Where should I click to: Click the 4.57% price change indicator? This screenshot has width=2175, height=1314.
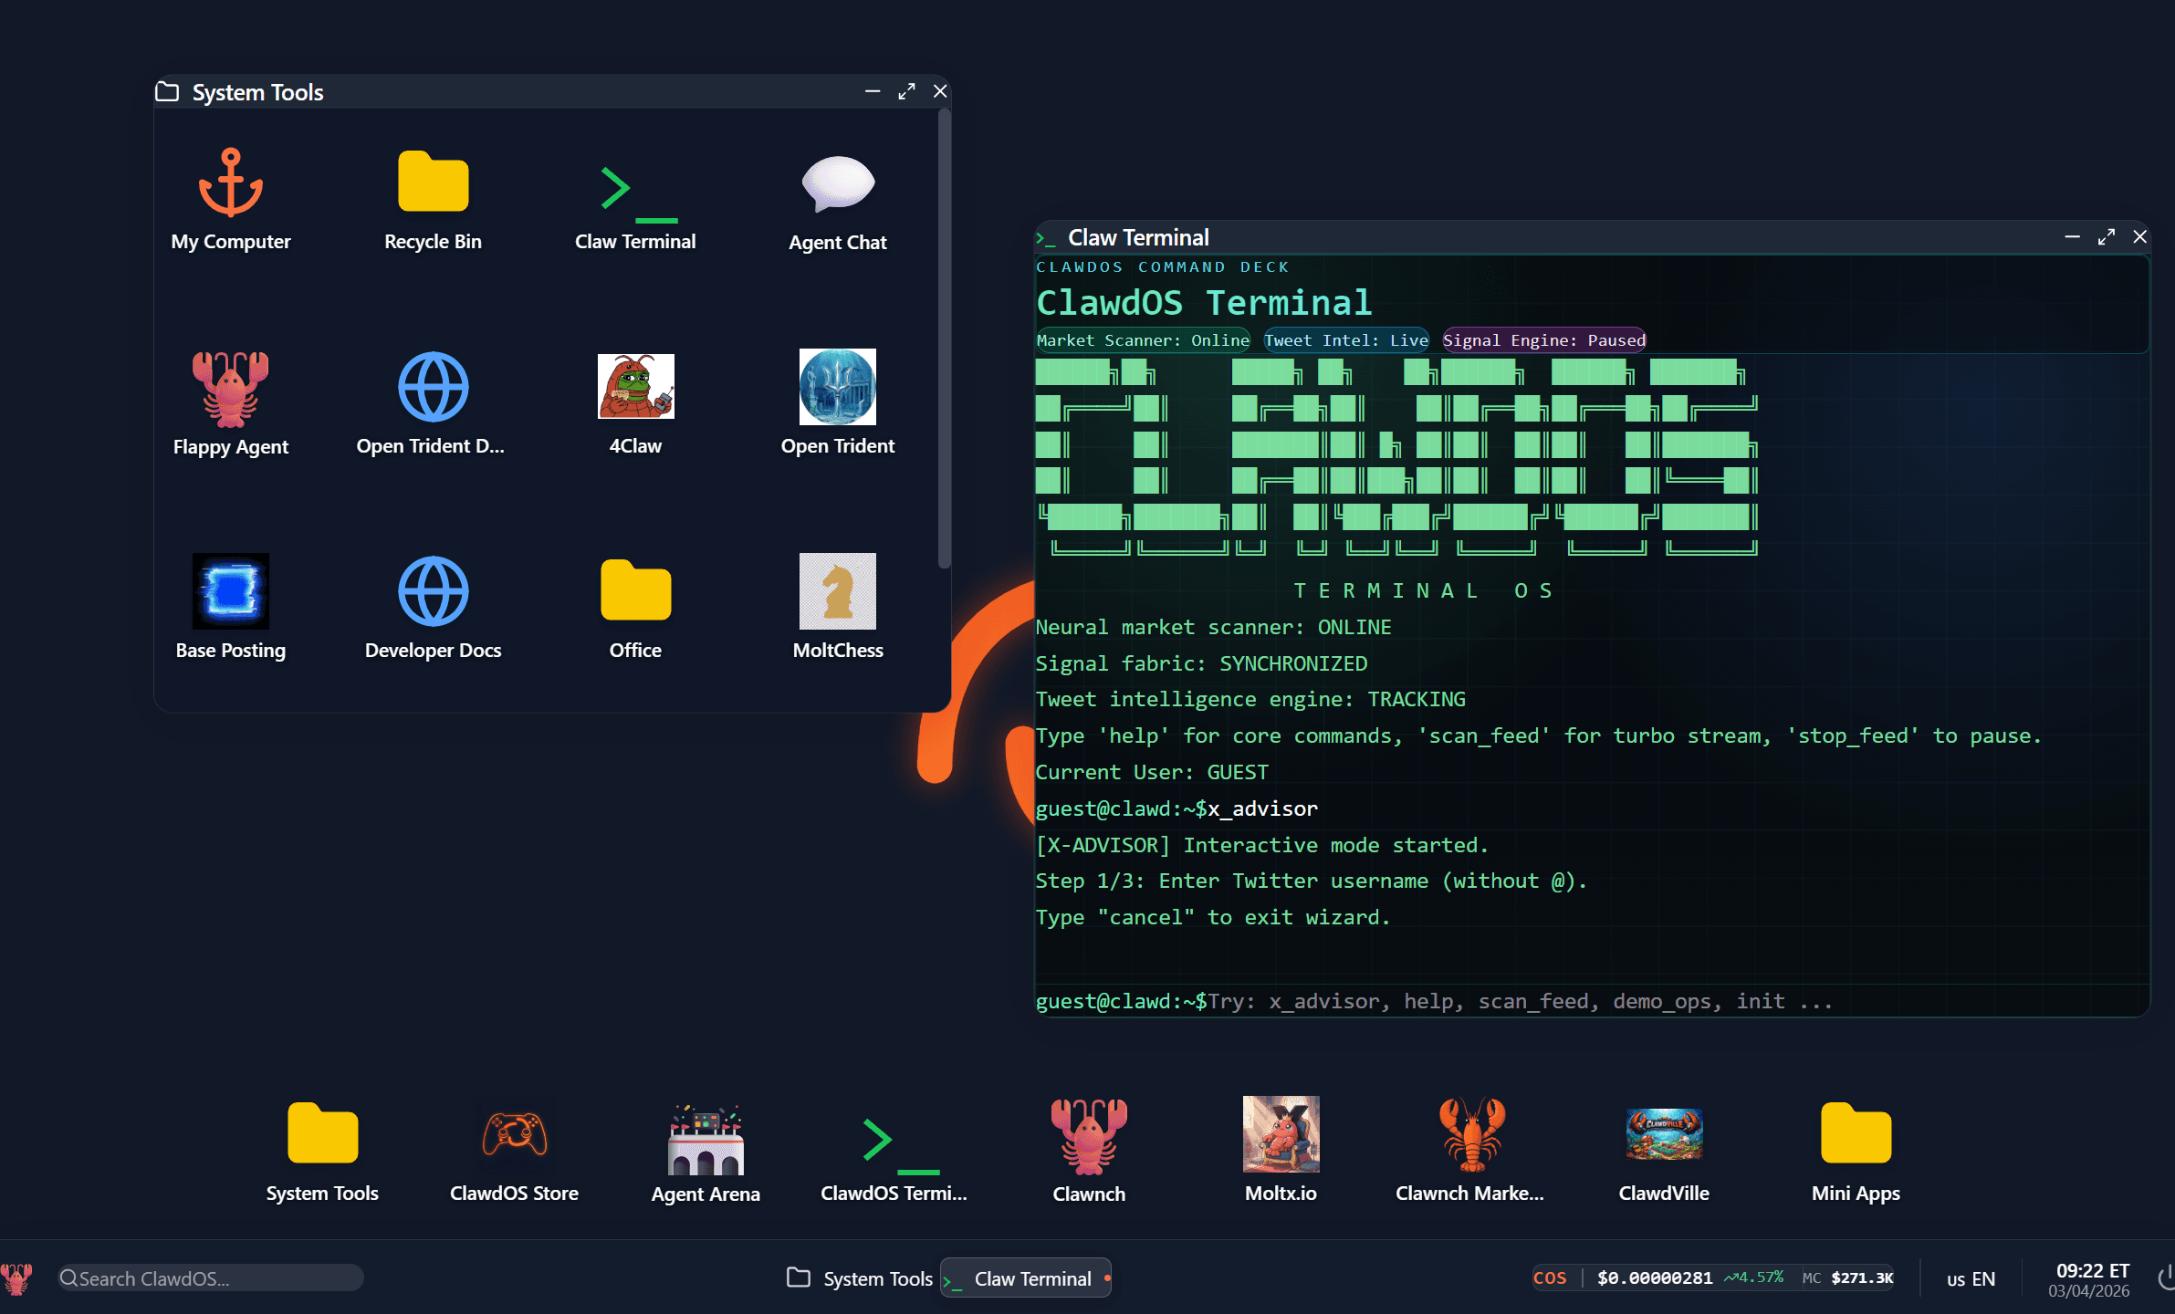click(1753, 1277)
